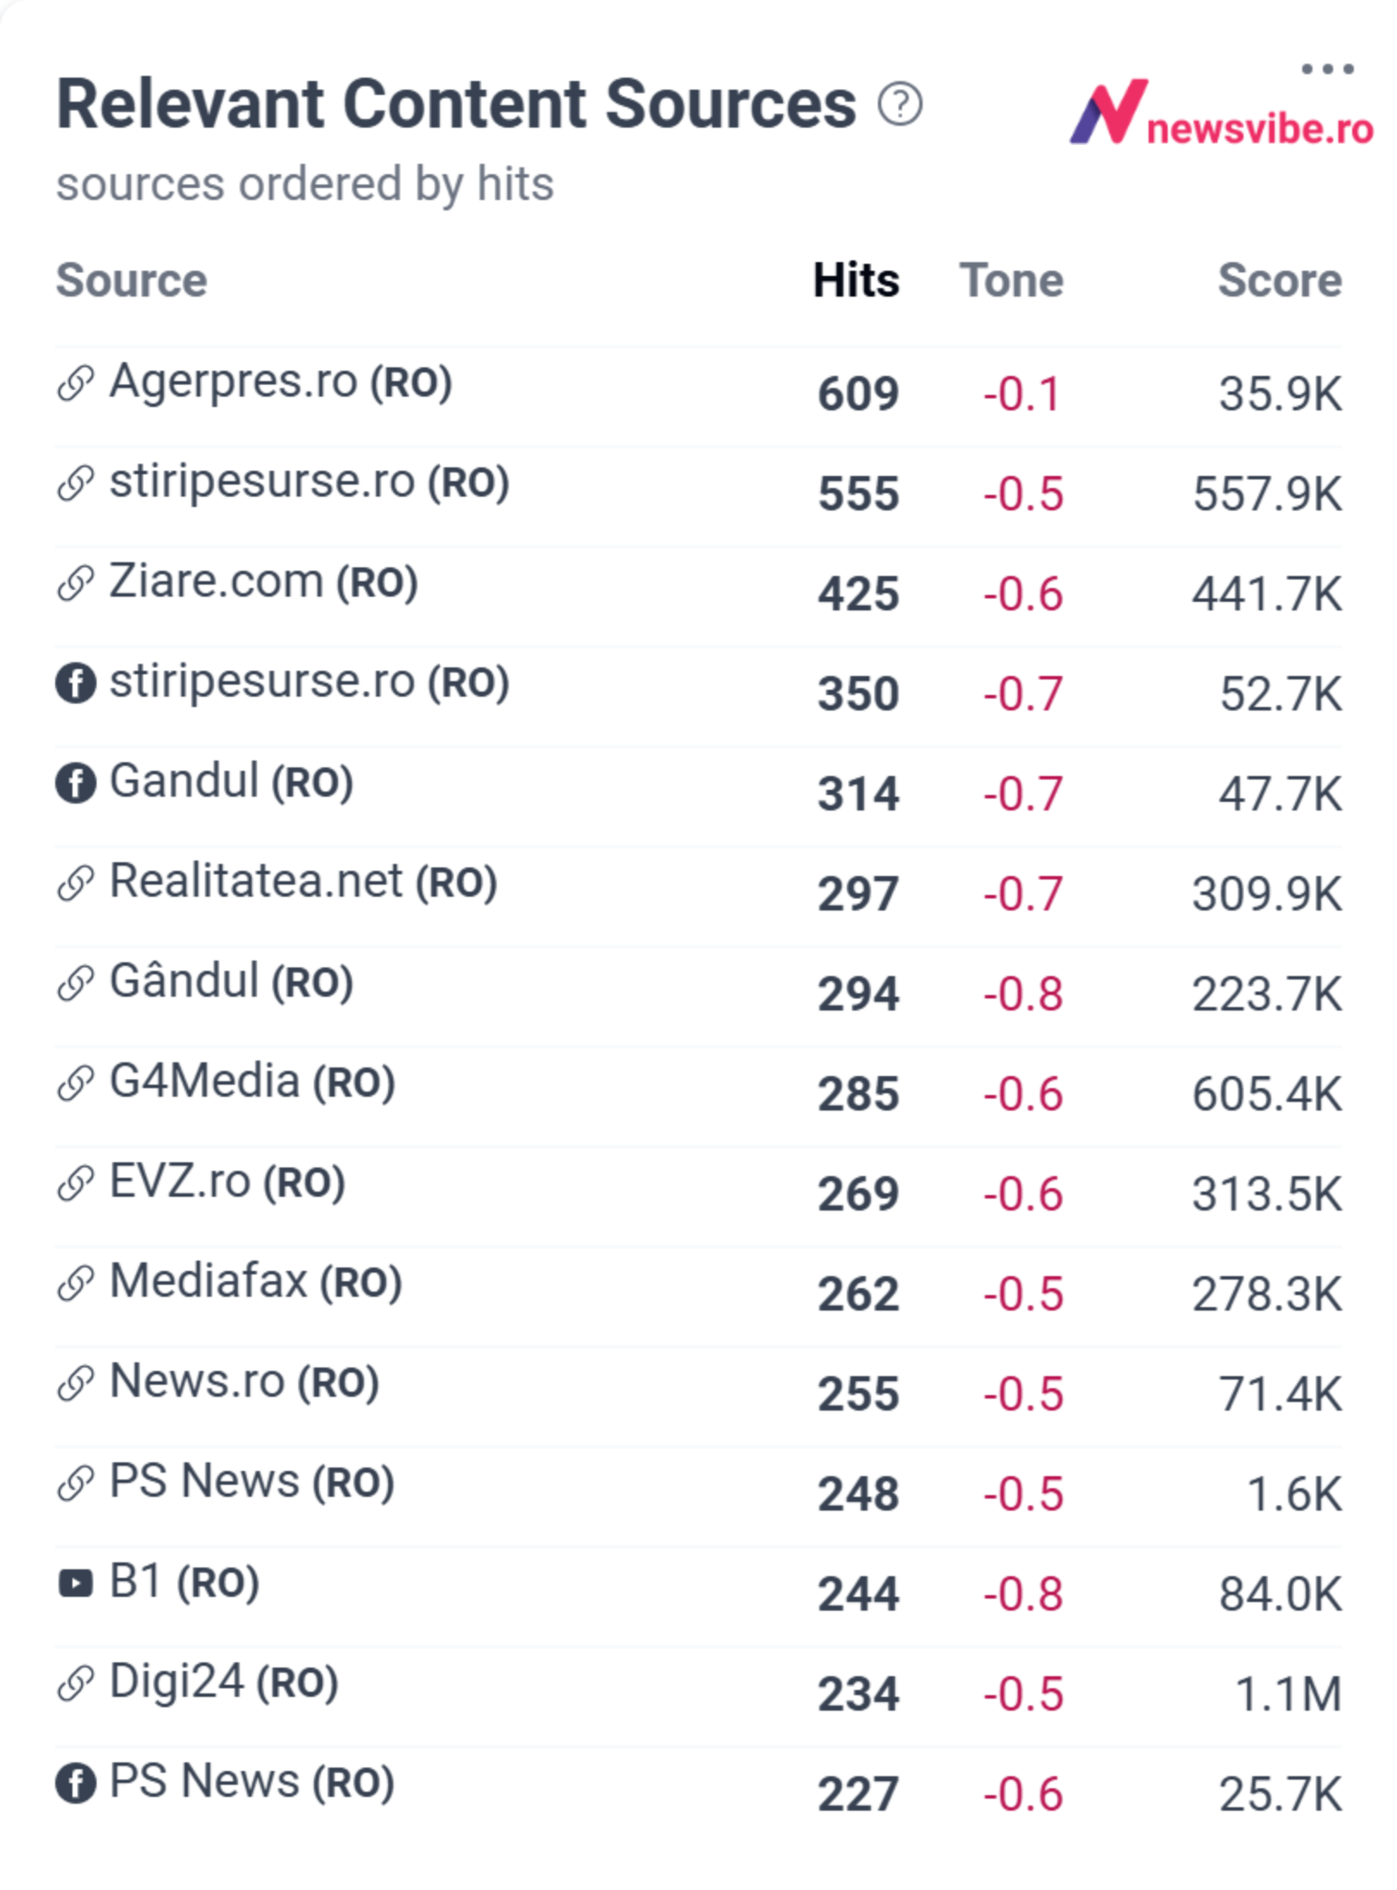Click Facebook icon next to stiripesurse.ro
Image resolution: width=1397 pixels, height=1890 pixels.
pyautogui.click(x=76, y=684)
